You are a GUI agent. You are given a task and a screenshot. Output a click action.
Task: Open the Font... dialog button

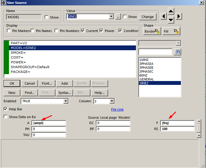point(47,83)
